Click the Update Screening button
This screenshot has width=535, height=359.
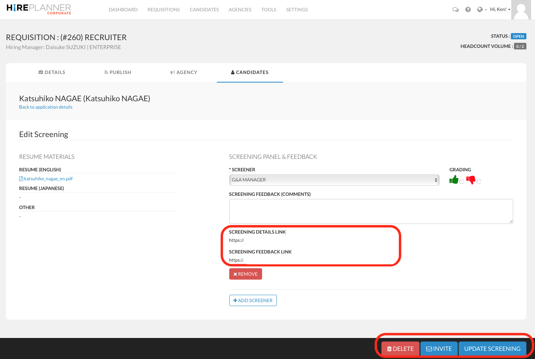tap(492, 348)
